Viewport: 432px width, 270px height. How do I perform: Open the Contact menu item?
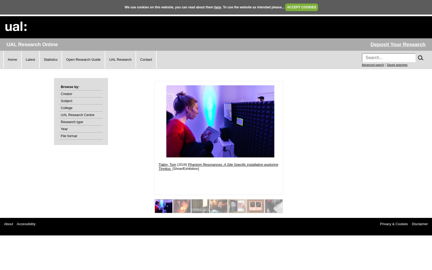[x=146, y=60]
